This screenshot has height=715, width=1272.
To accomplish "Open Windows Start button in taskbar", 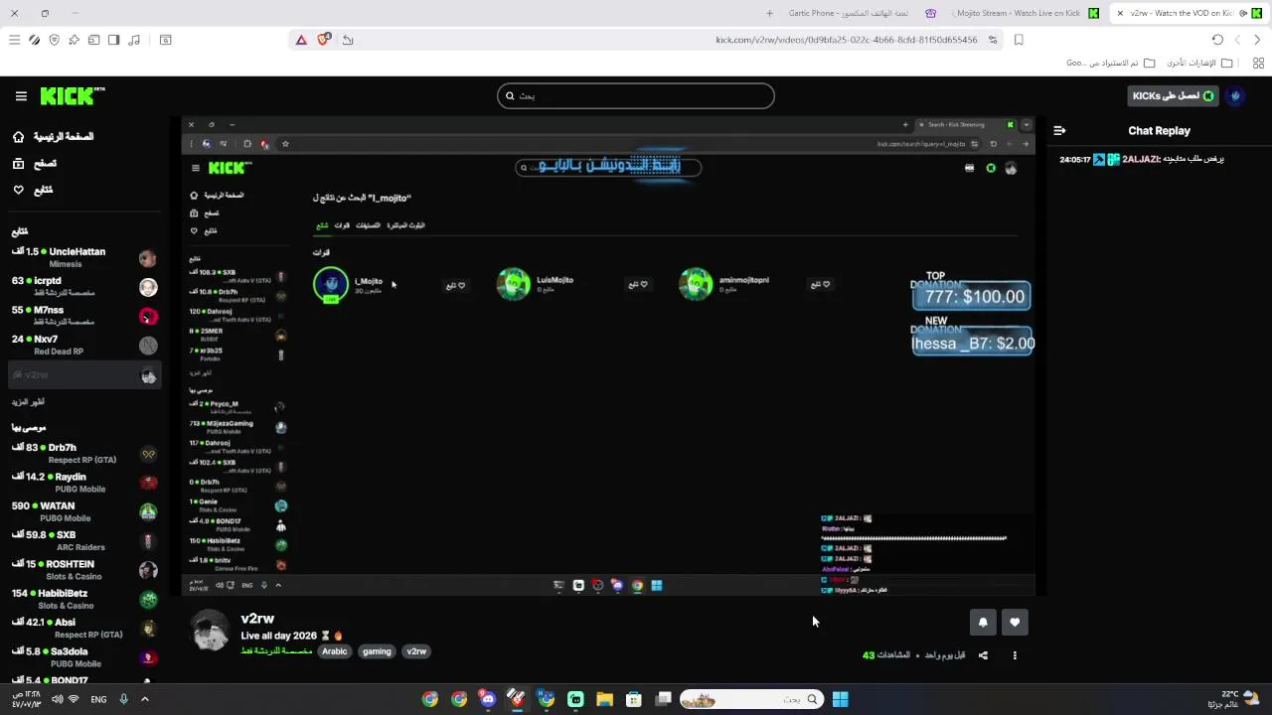I will [x=841, y=699].
